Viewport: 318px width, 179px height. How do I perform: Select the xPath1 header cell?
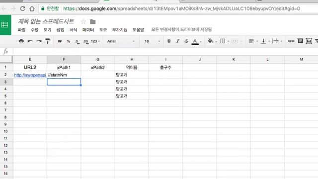coord(64,68)
